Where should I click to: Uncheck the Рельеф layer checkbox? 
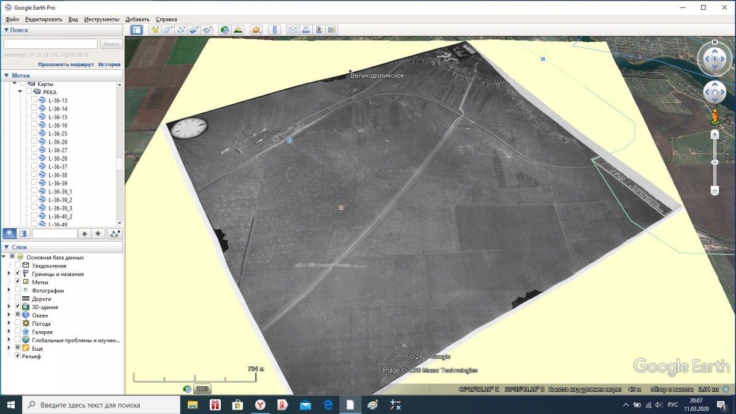(18, 356)
